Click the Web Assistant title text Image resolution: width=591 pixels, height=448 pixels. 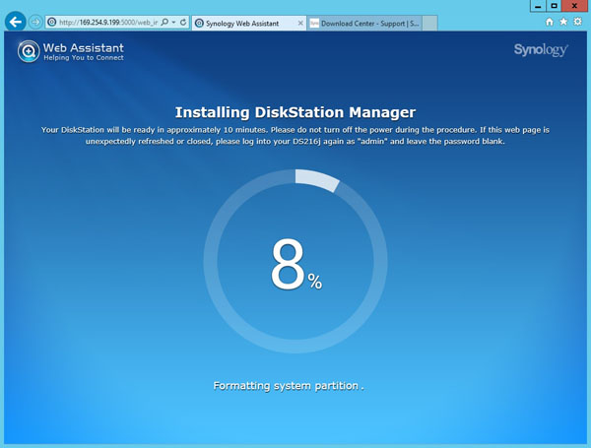point(84,48)
